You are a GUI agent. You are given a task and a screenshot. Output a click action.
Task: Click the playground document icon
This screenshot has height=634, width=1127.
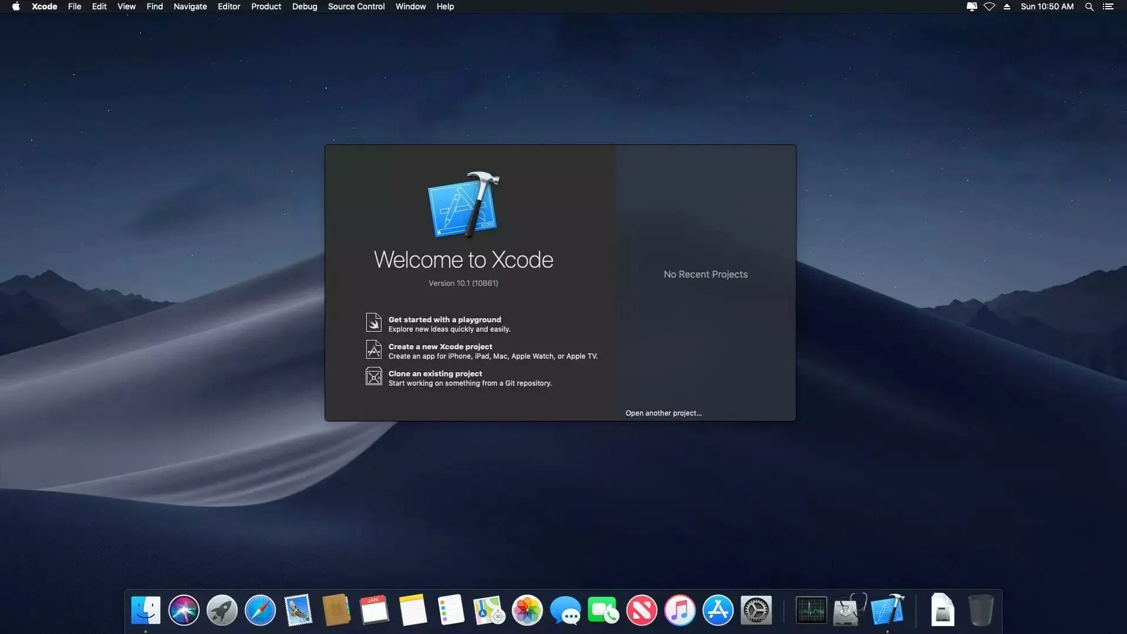(373, 323)
